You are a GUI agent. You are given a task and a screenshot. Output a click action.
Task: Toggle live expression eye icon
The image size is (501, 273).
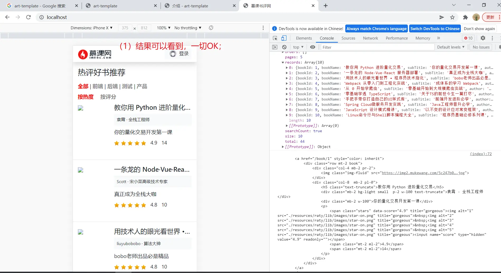click(313, 47)
